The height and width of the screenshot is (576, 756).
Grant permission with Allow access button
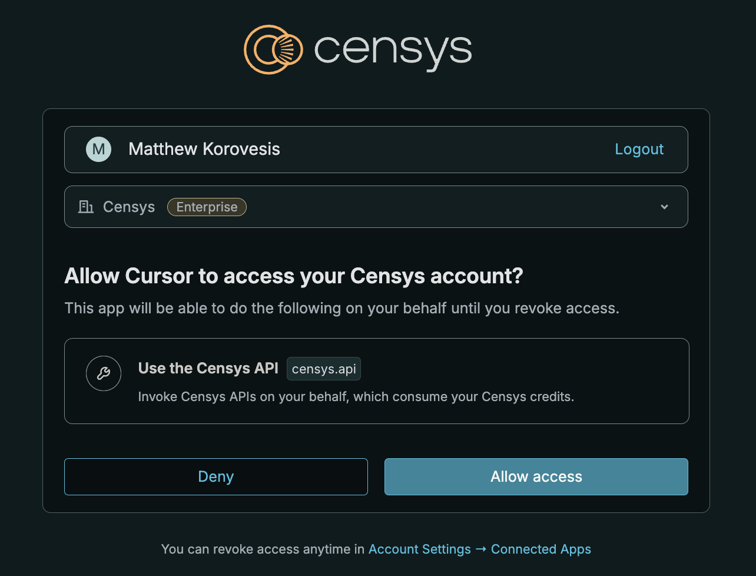536,476
